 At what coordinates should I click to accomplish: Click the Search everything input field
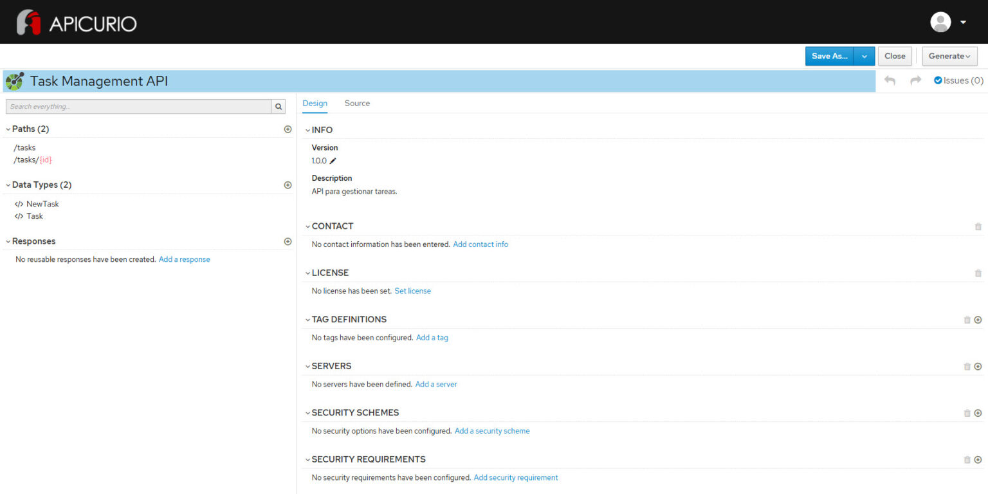click(138, 107)
